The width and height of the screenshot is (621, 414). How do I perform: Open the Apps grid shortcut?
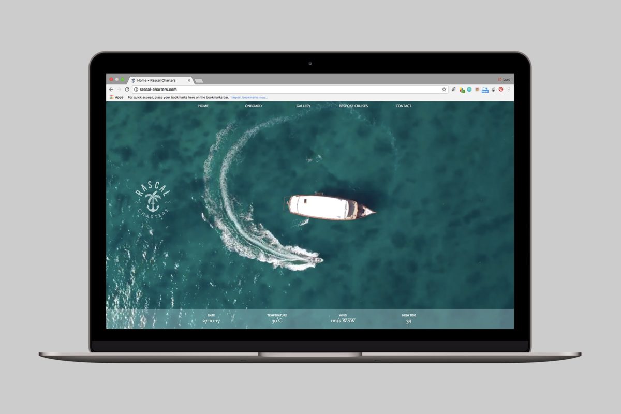click(x=116, y=97)
